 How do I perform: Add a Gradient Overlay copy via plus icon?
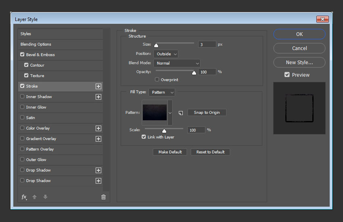click(x=98, y=139)
